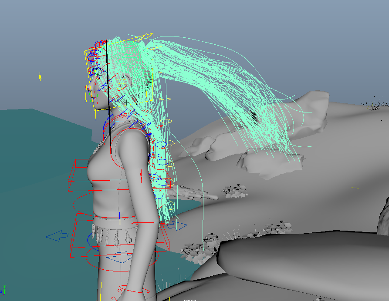Pick the small red circle control at the bottom
Viewport: 389px width, 301px height.
pos(114,298)
